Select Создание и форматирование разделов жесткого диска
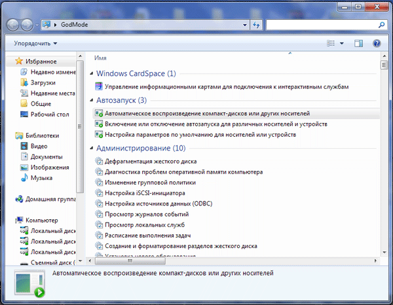 tap(176, 246)
